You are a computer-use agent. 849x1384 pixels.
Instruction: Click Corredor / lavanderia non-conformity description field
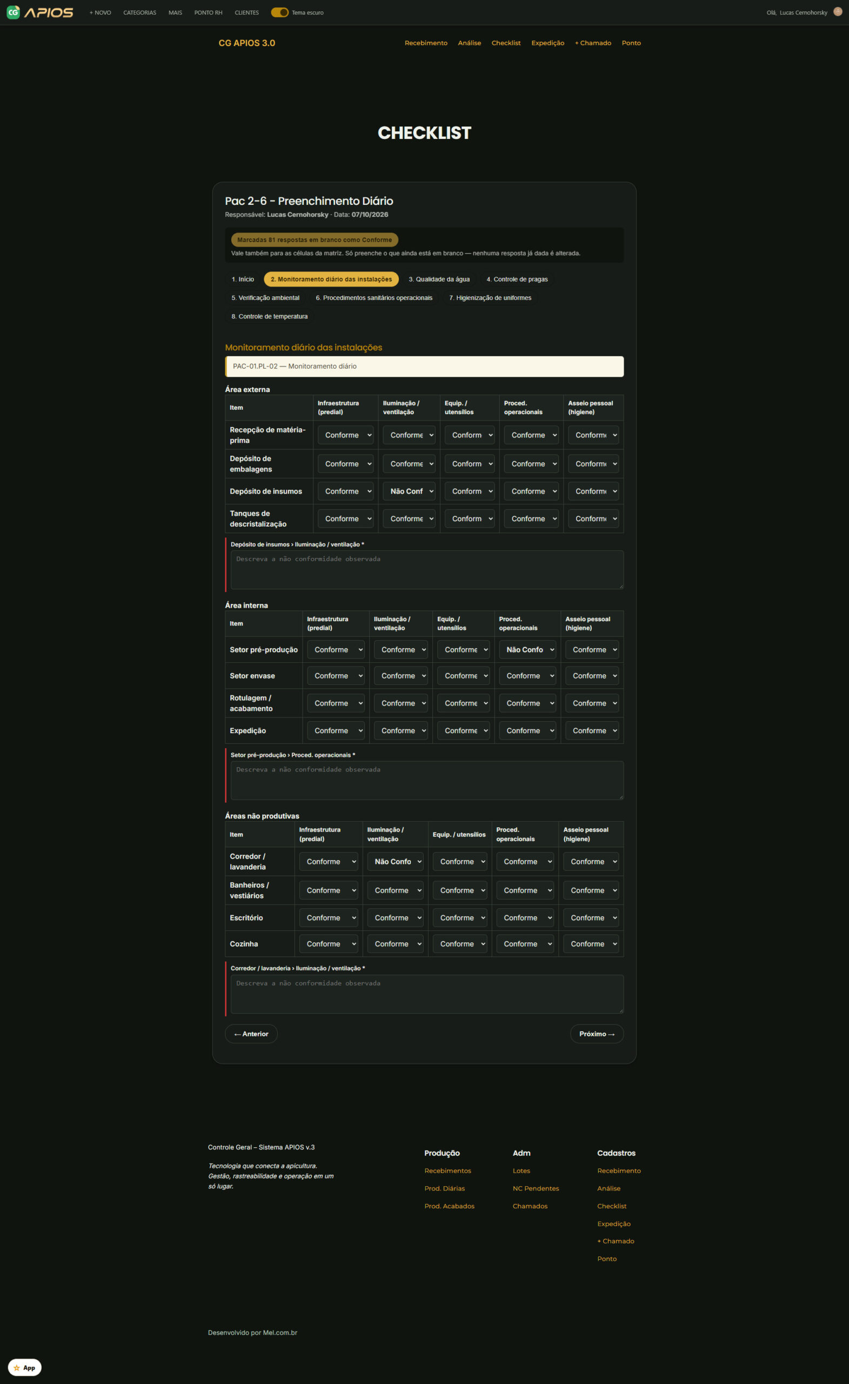tap(427, 994)
